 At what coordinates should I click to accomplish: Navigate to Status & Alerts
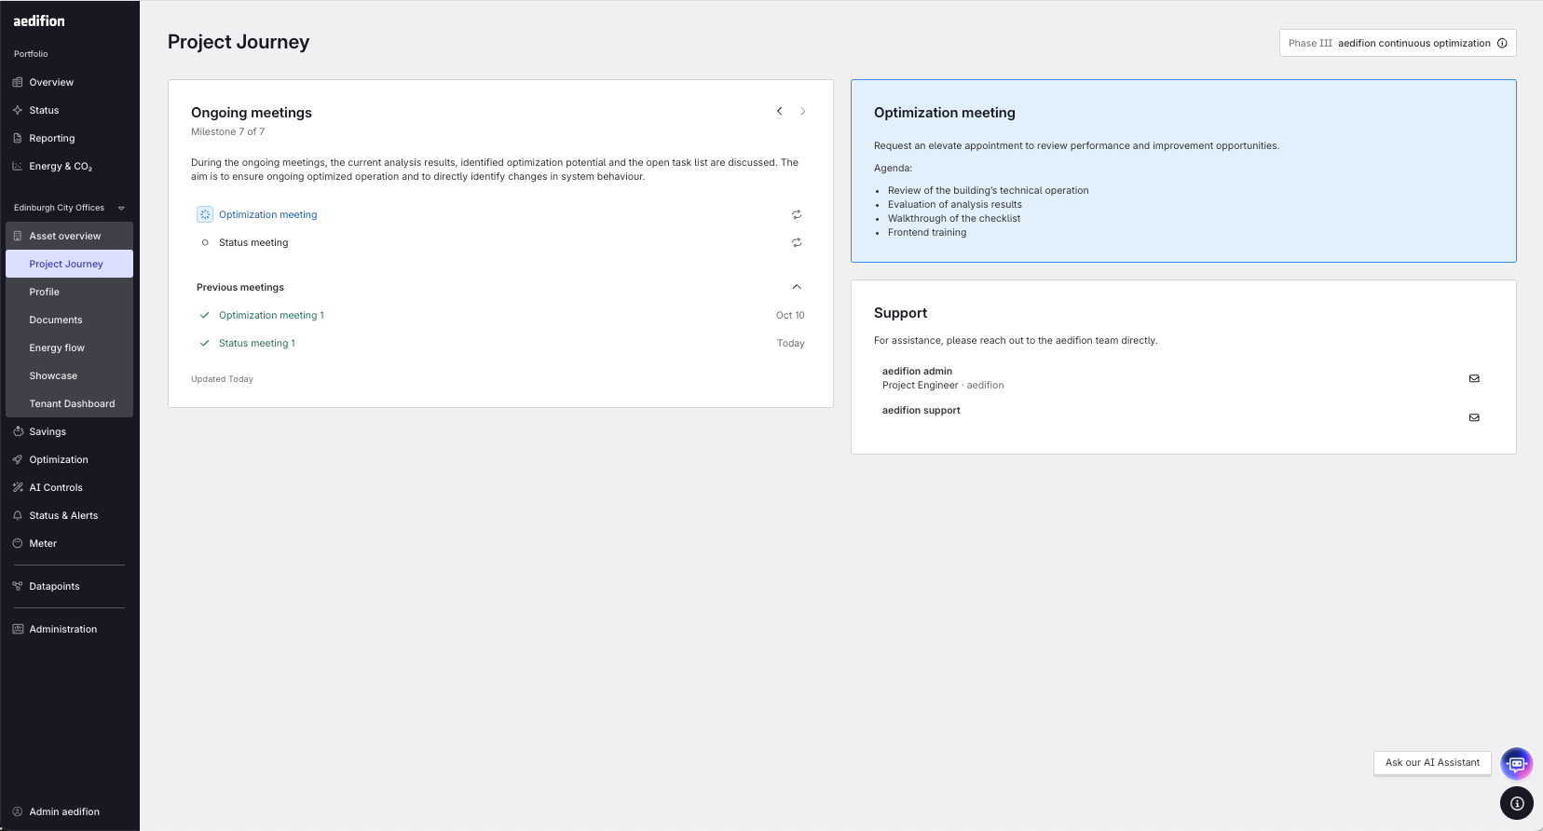coord(63,515)
